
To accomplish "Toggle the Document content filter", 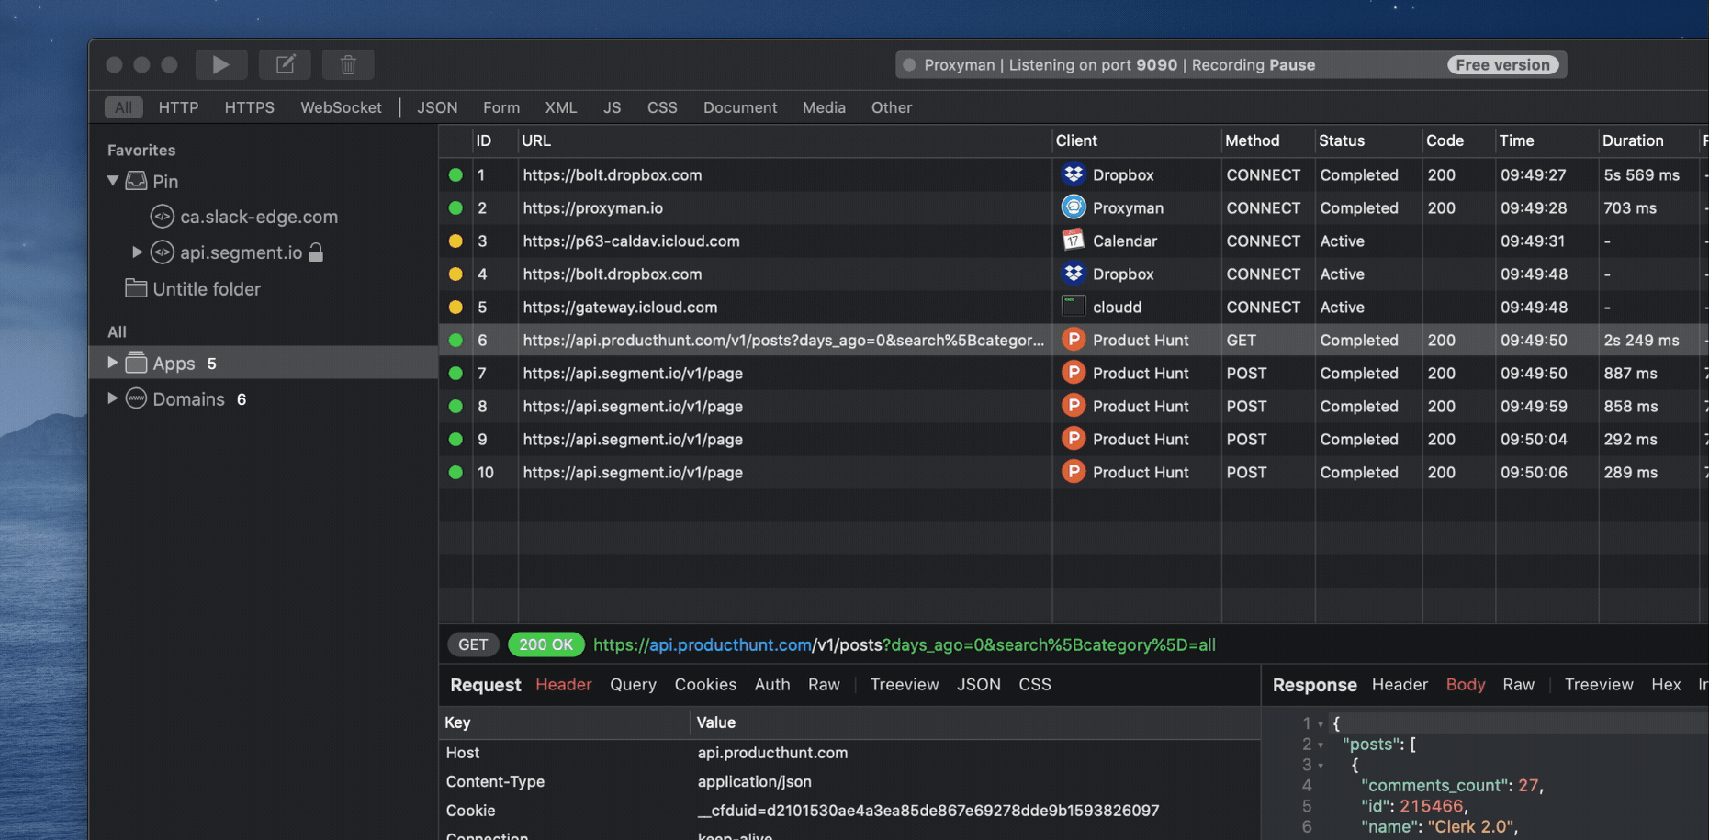I will pos(740,107).
